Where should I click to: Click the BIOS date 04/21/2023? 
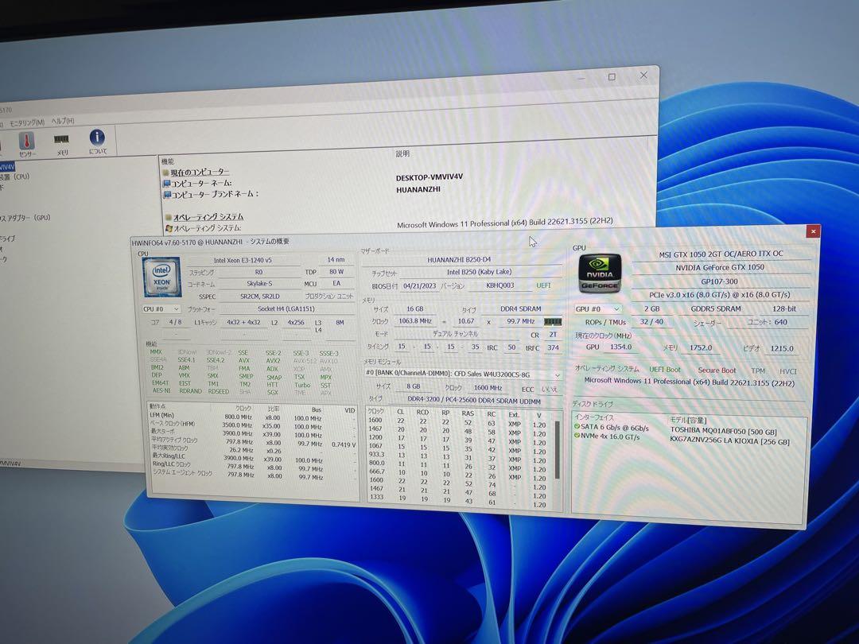pos(419,286)
